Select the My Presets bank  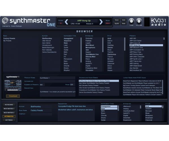click(x=7, y=41)
